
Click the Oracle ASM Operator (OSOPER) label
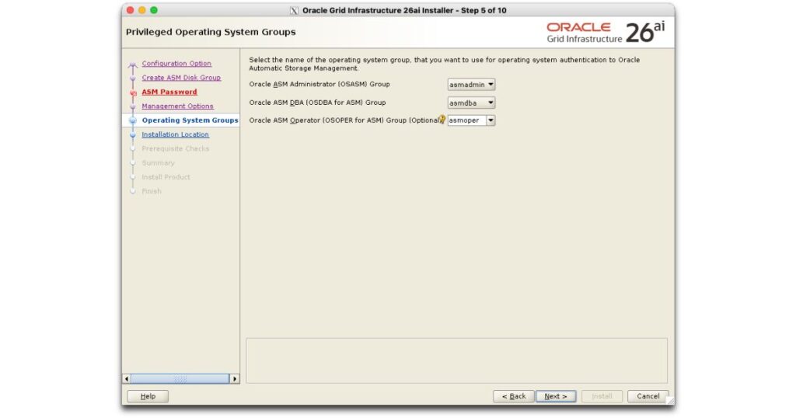(x=344, y=120)
